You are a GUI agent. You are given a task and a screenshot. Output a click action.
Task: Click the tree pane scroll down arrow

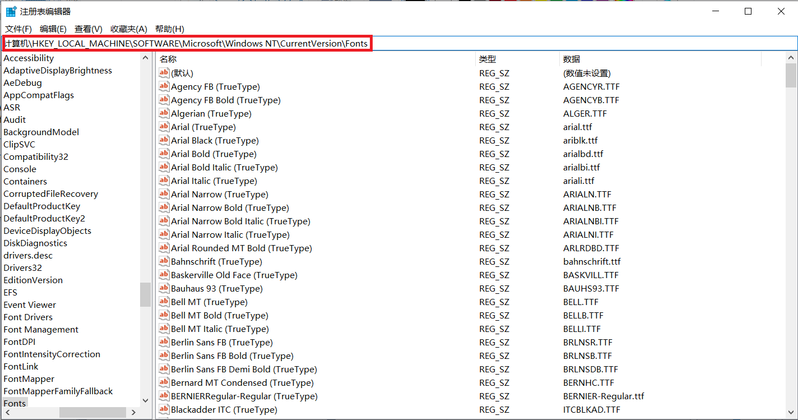pyautogui.click(x=146, y=400)
